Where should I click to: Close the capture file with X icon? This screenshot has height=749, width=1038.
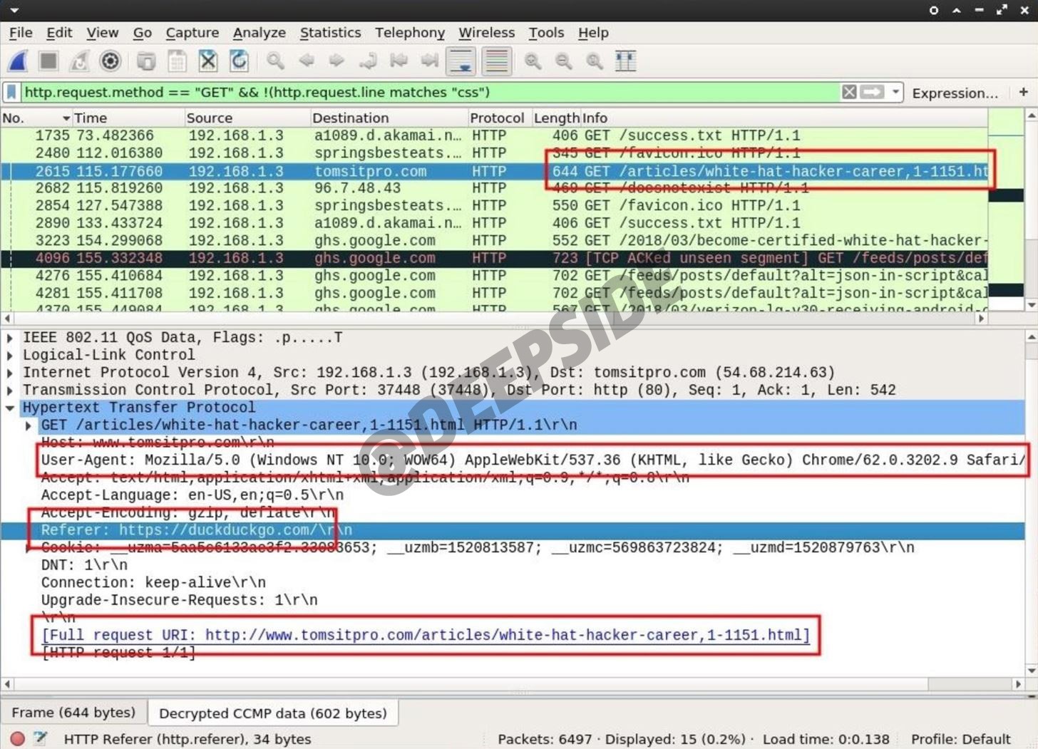click(x=207, y=61)
